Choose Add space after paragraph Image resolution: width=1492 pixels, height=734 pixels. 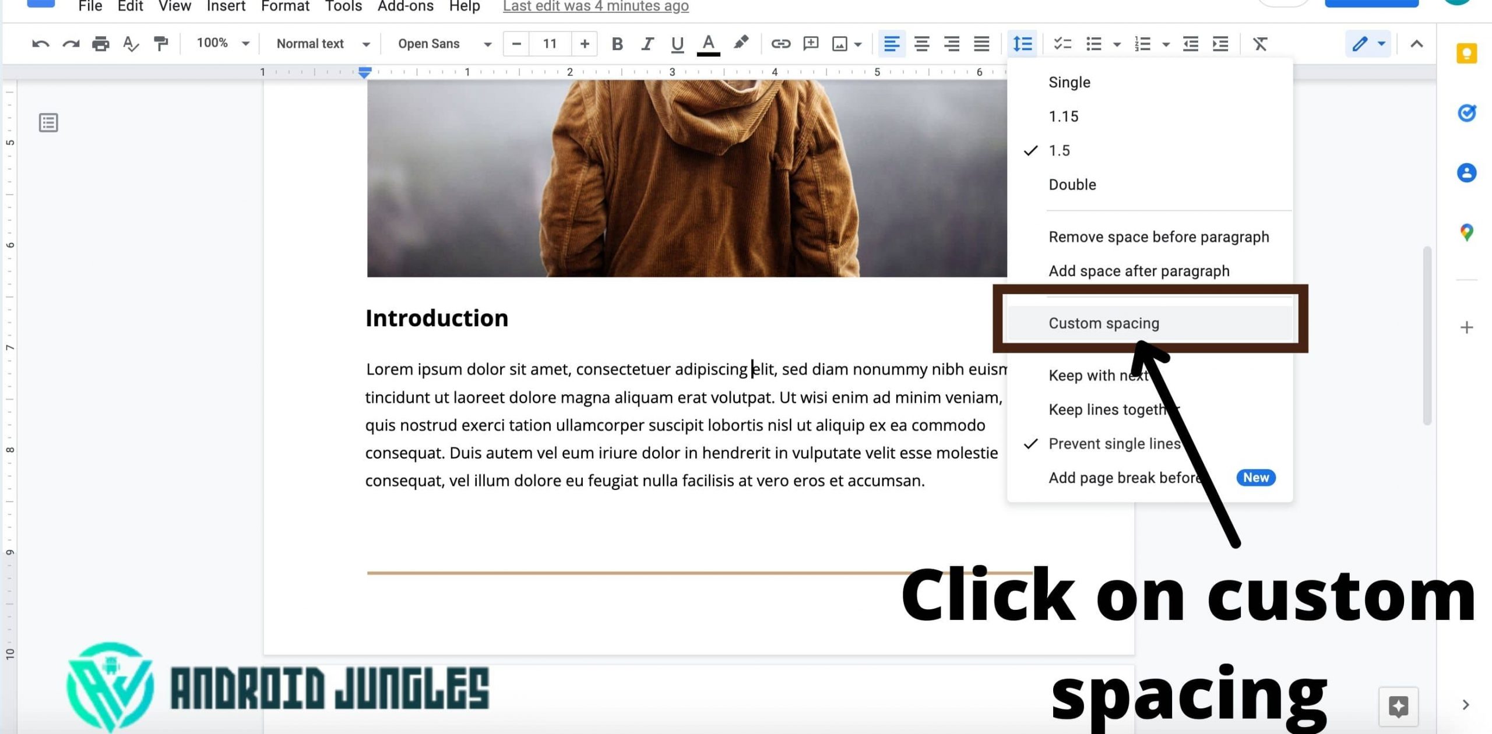[1150, 271]
